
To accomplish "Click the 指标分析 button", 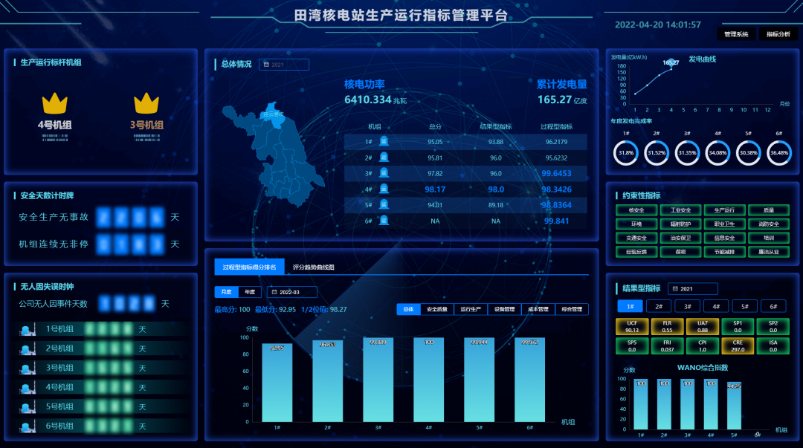I will click(778, 34).
